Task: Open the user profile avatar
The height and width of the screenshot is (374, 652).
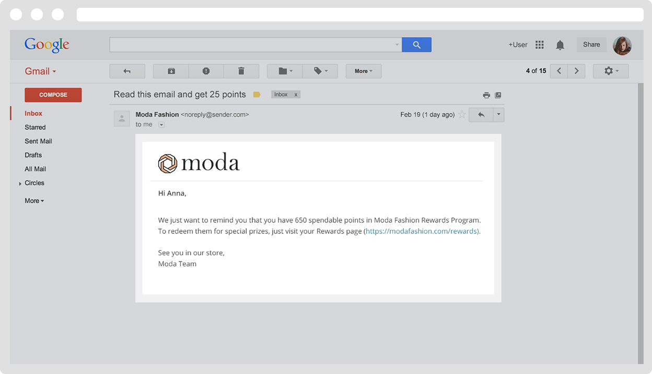Action: 622,46
